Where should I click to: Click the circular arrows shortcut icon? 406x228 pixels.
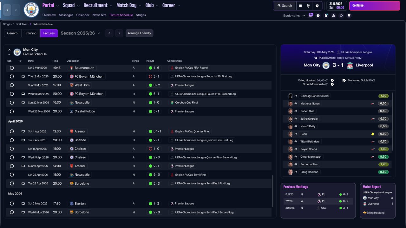341,16
